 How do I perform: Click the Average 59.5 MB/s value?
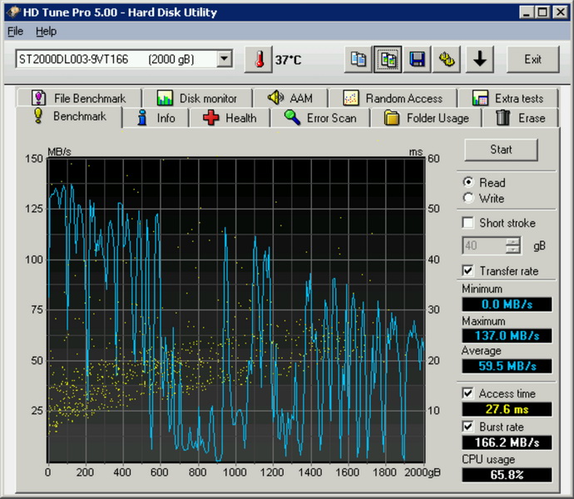507,366
